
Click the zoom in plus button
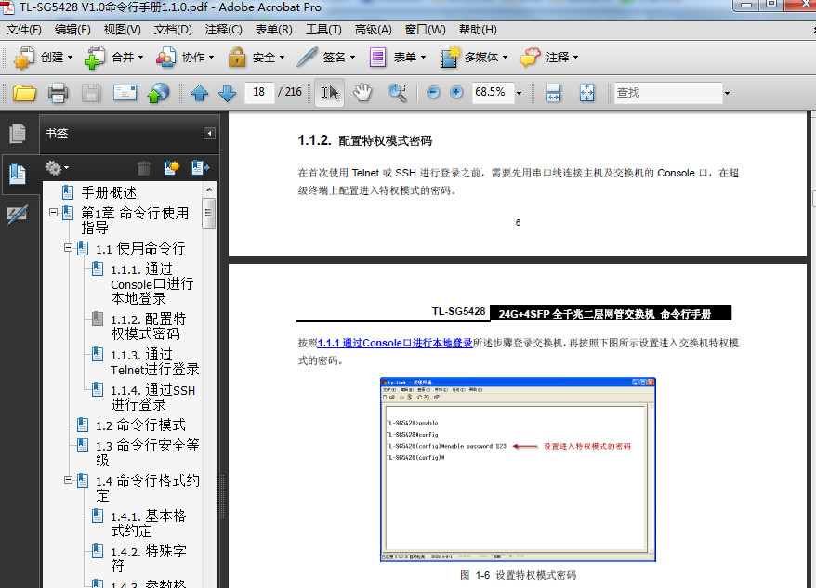(456, 93)
